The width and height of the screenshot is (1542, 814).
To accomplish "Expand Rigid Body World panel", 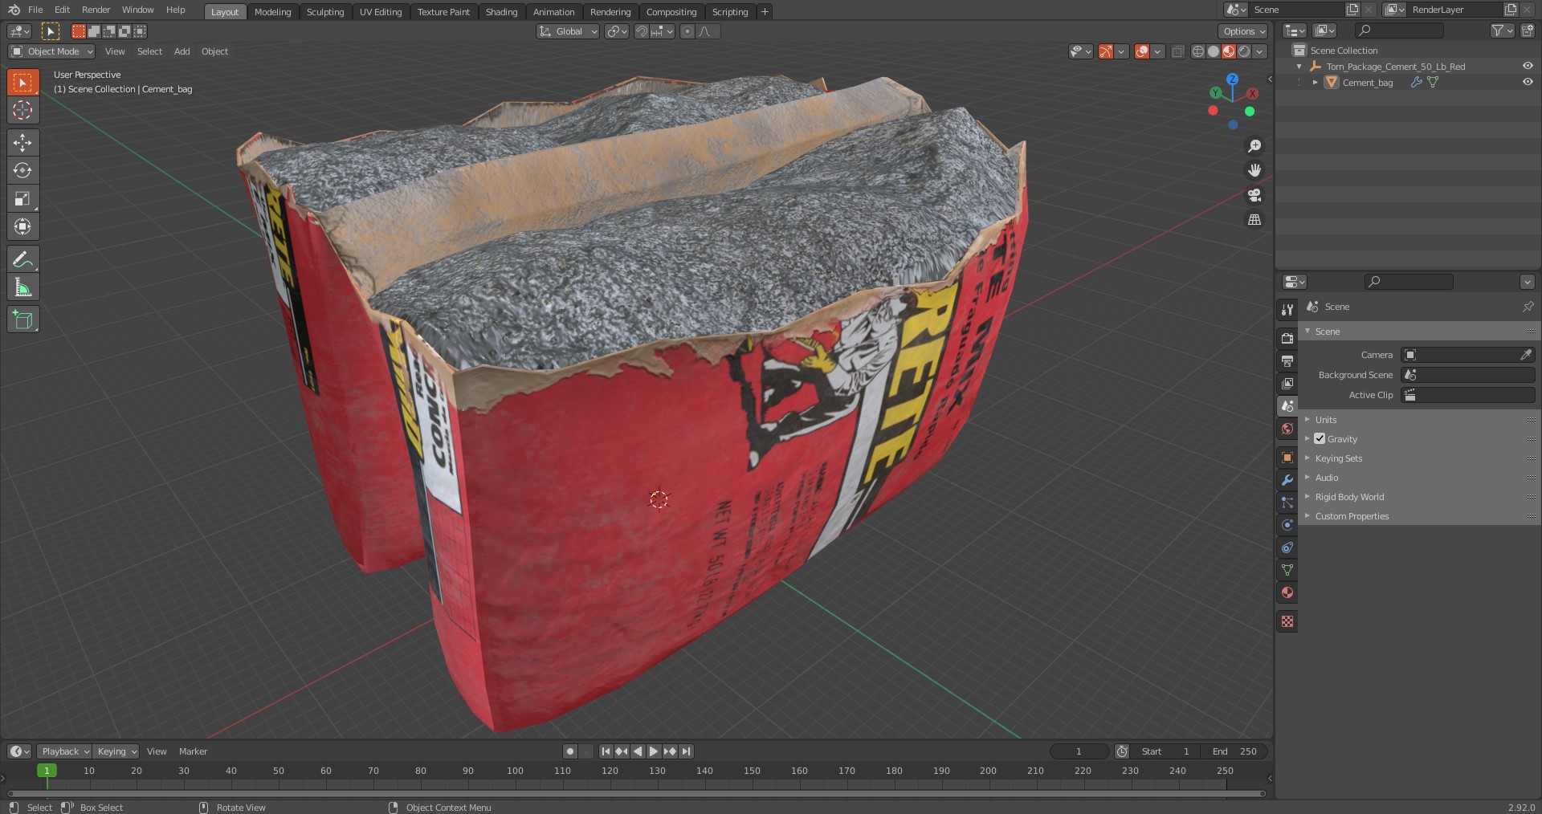I will click(x=1349, y=497).
